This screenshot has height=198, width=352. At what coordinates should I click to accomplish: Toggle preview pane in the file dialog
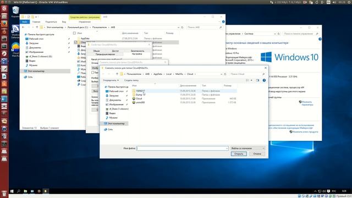[x=257, y=80]
